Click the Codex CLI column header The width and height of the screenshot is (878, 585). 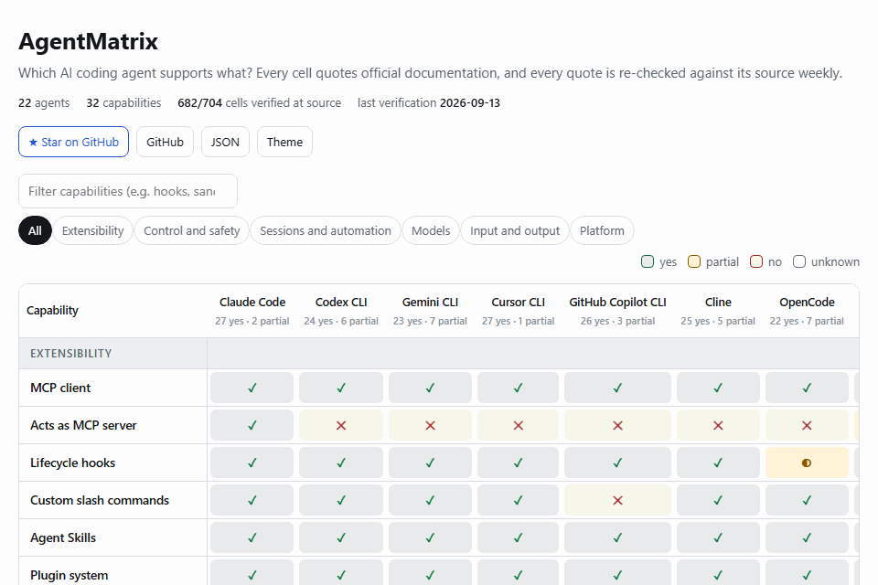pos(341,311)
